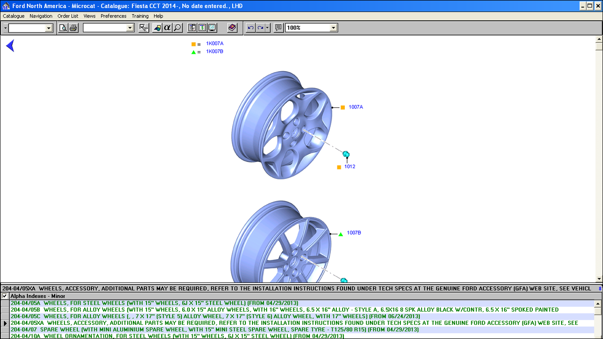This screenshot has width=603, height=339.
Task: Open the second toolbar combo box dropdown
Action: click(x=130, y=28)
